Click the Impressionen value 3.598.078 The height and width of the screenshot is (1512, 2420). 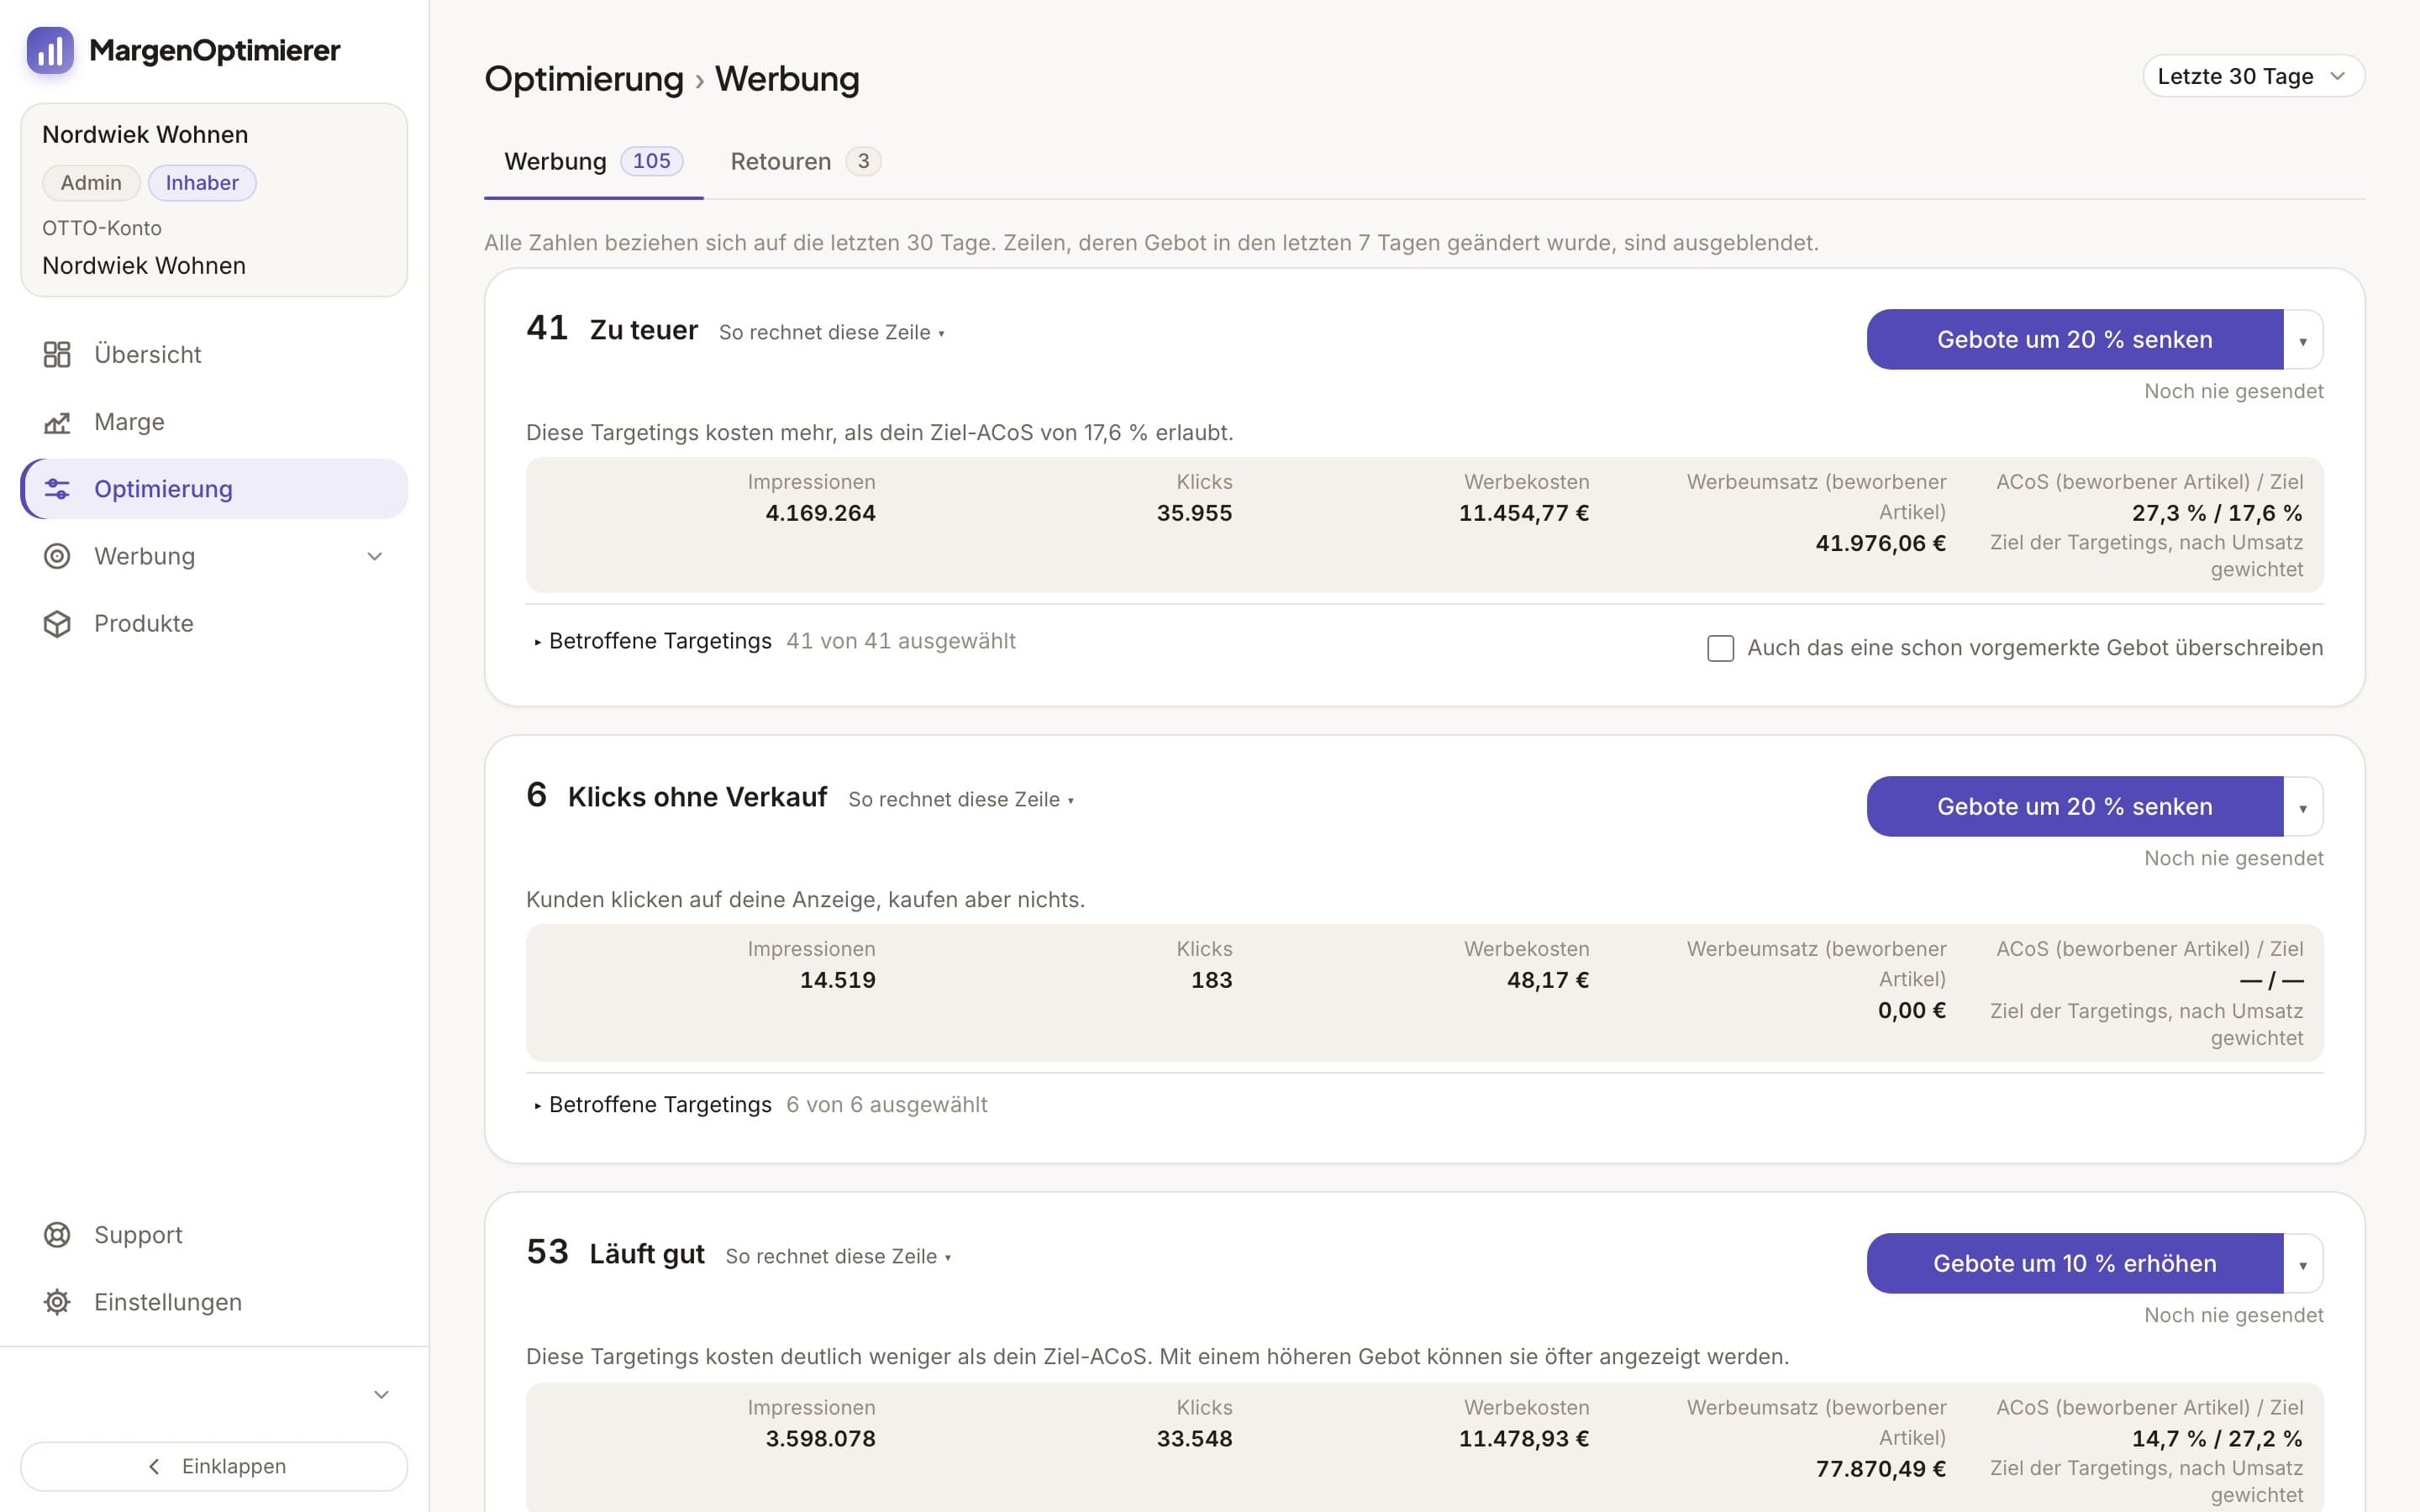[x=820, y=1439]
